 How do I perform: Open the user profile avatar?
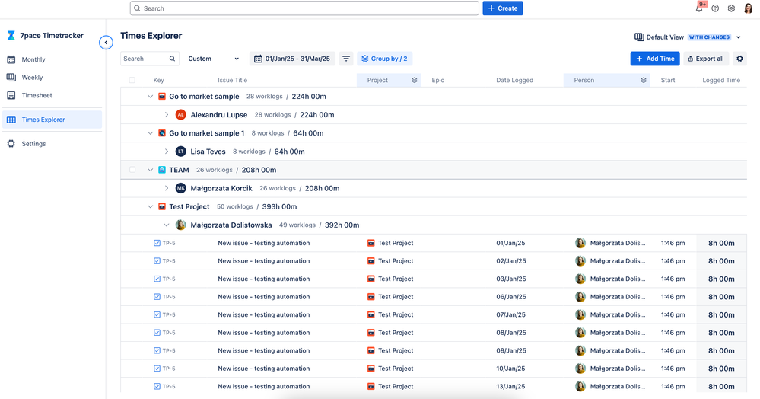point(748,8)
